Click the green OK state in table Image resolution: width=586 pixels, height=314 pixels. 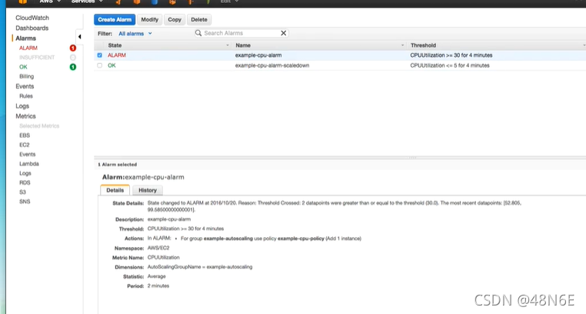(112, 65)
